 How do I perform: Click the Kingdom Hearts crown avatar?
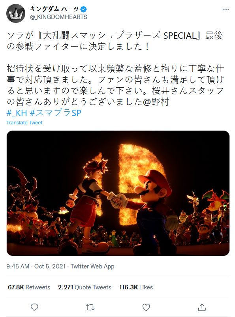(x=16, y=13)
